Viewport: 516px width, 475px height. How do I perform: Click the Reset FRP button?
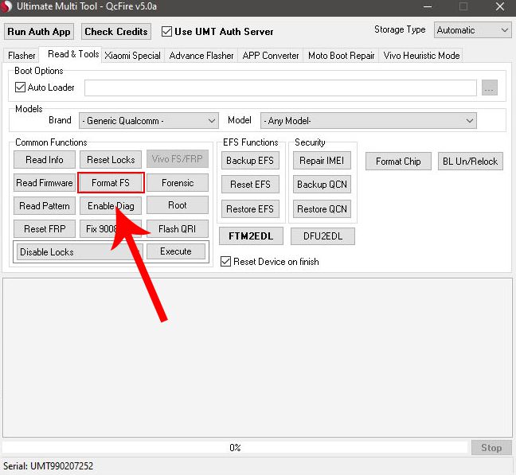tap(45, 229)
